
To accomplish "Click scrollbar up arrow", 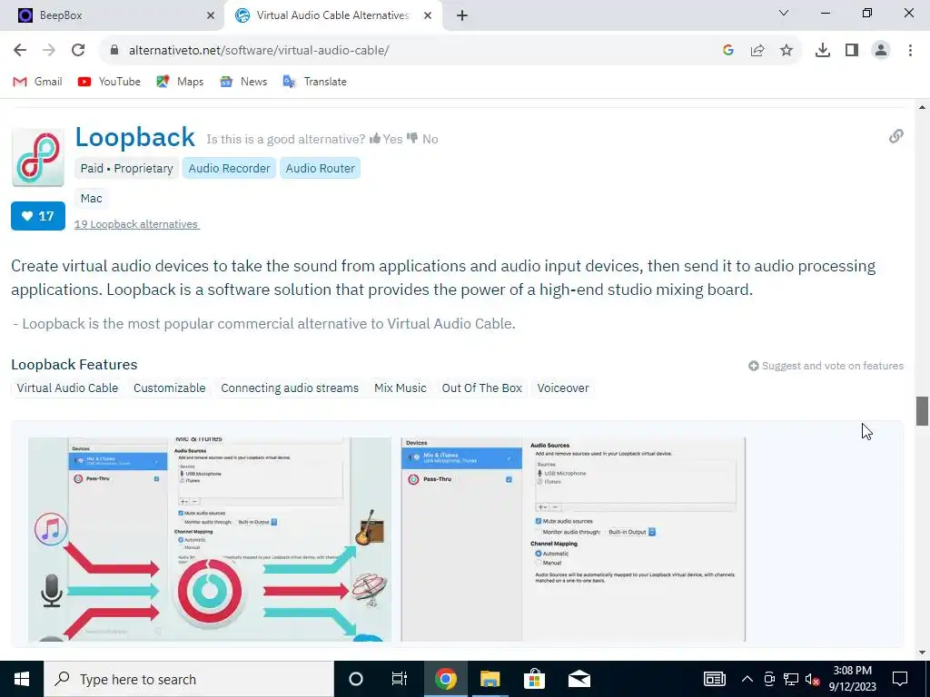I will (922, 107).
